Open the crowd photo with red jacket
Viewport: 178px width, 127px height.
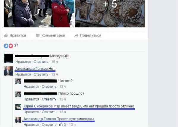[39, 14]
